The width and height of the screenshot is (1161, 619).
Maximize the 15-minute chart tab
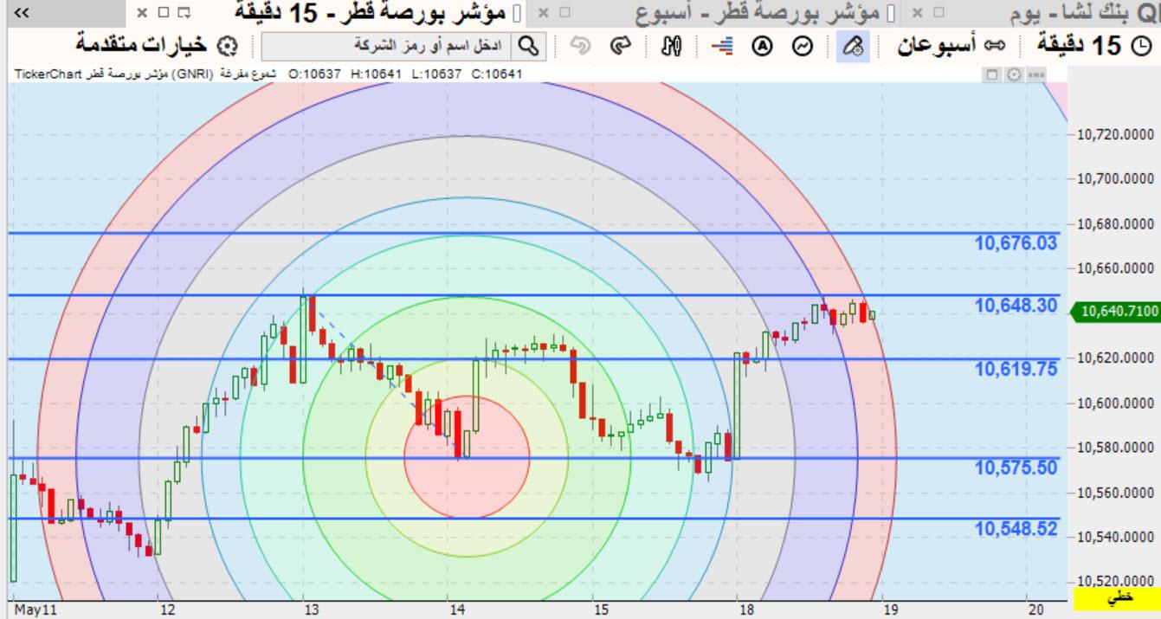(164, 13)
